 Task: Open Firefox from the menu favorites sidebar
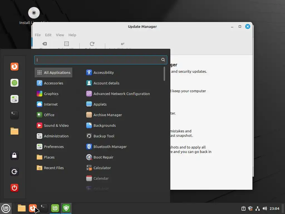[14, 66]
